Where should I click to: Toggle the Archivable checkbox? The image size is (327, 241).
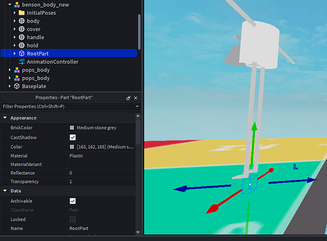point(73,201)
